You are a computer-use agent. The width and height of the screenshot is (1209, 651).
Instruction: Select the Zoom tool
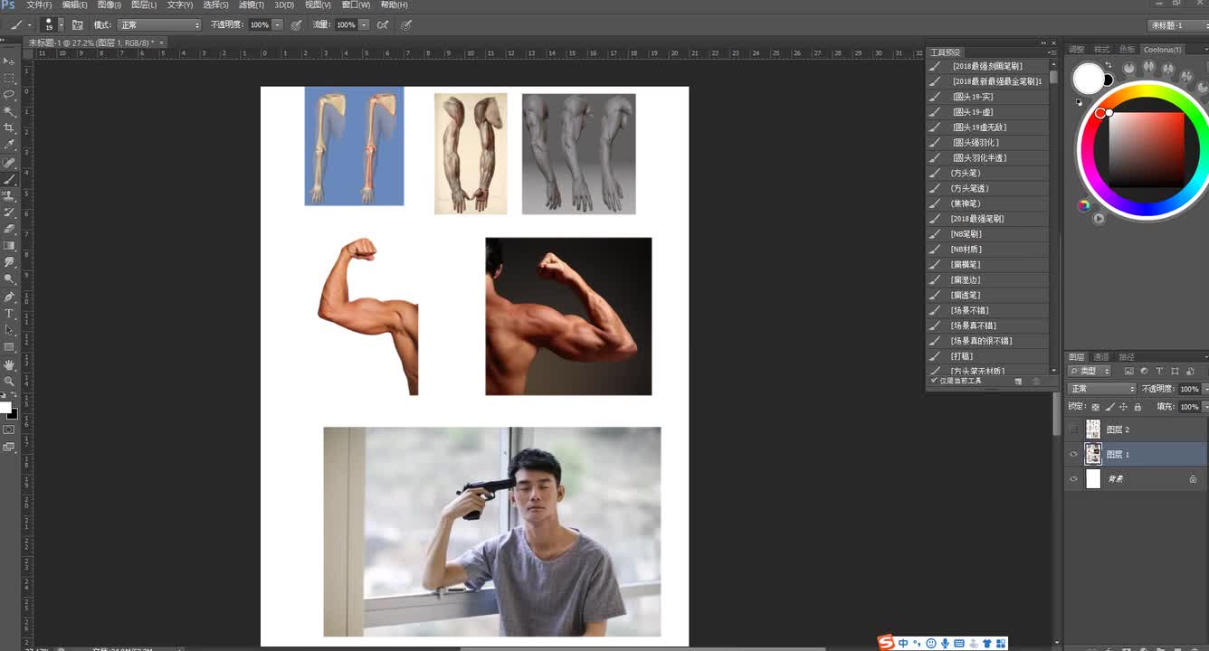[x=9, y=381]
